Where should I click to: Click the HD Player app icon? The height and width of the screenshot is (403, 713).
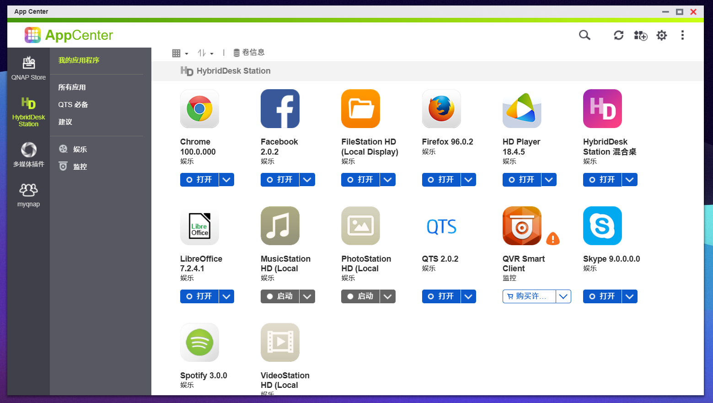pyautogui.click(x=522, y=108)
